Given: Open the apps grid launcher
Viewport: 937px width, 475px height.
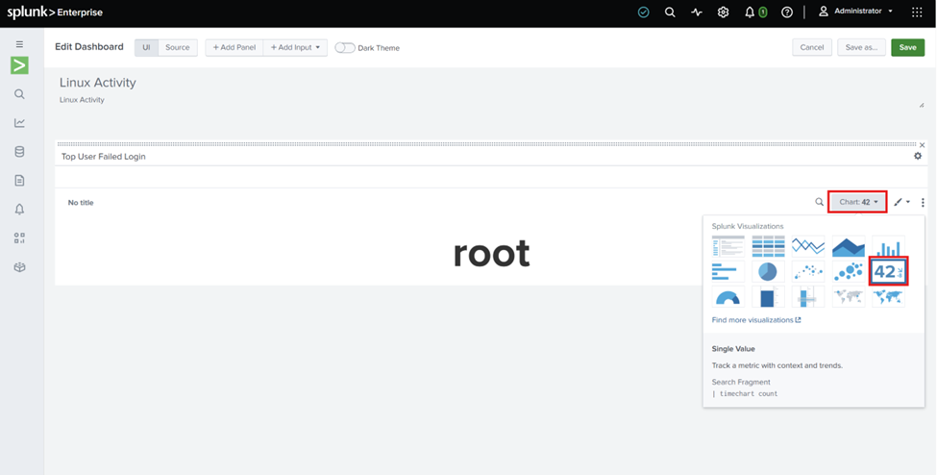Looking at the screenshot, I should click(x=917, y=12).
